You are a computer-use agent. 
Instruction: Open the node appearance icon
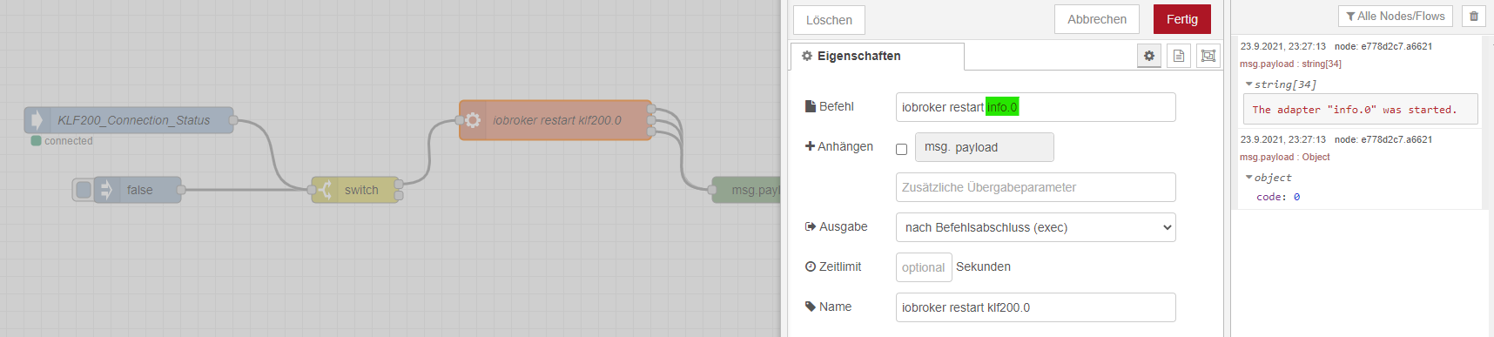[x=1208, y=56]
